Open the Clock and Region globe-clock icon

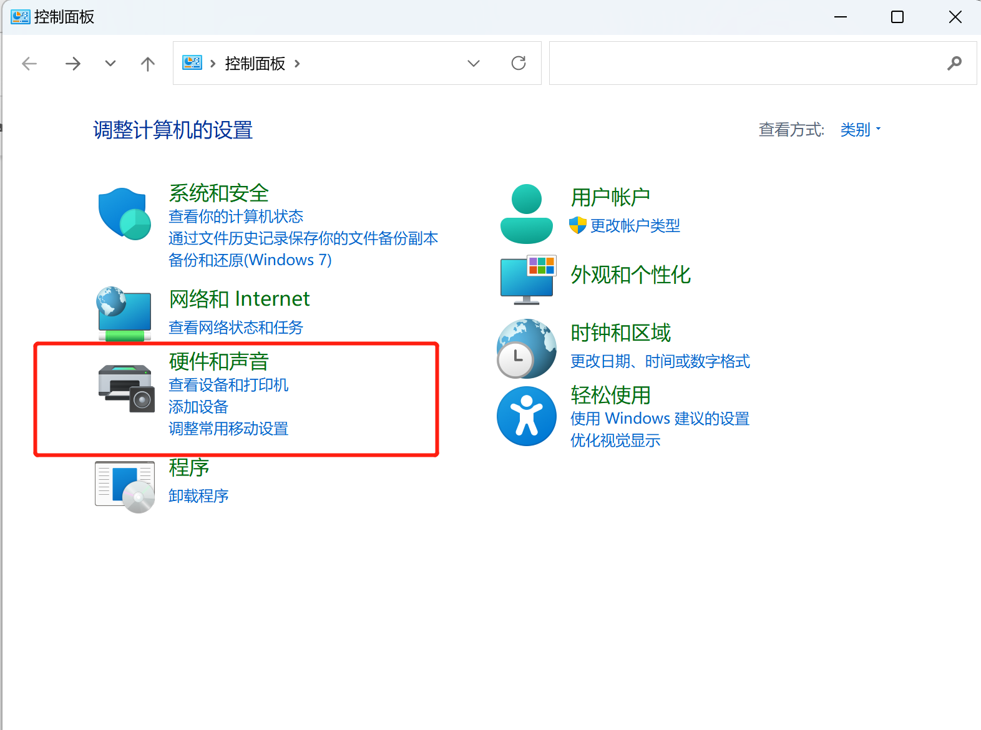527,349
